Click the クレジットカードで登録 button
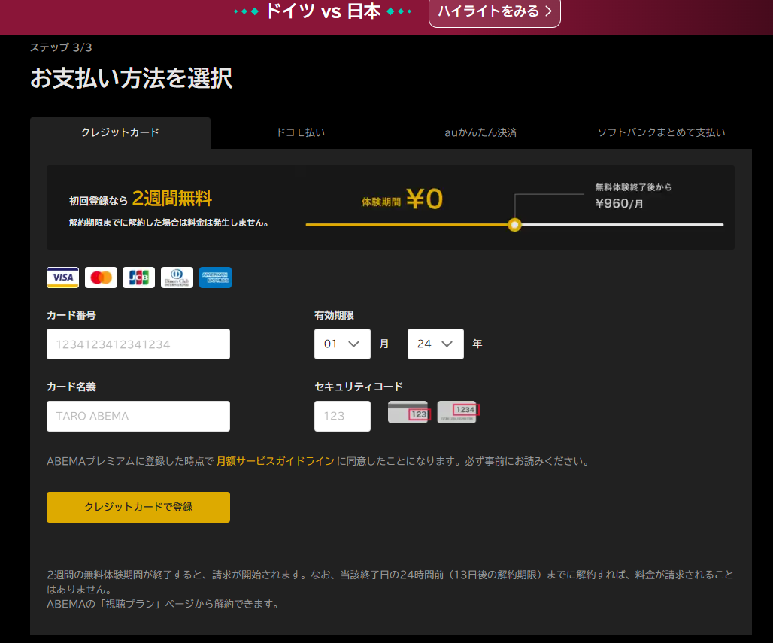Image resolution: width=773 pixels, height=643 pixels. point(138,507)
